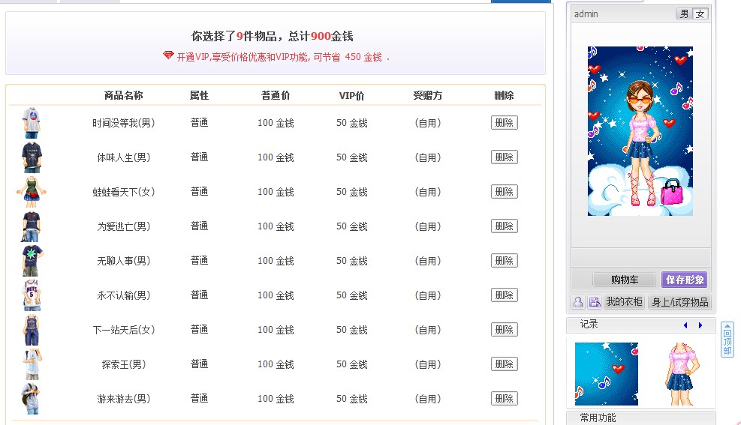The width and height of the screenshot is (741, 425).
Task: Delete the 蛙蛙看天下(女) item
Action: pyautogui.click(x=505, y=191)
